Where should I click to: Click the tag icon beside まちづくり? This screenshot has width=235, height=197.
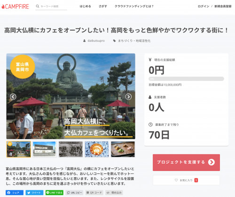pos(115,41)
